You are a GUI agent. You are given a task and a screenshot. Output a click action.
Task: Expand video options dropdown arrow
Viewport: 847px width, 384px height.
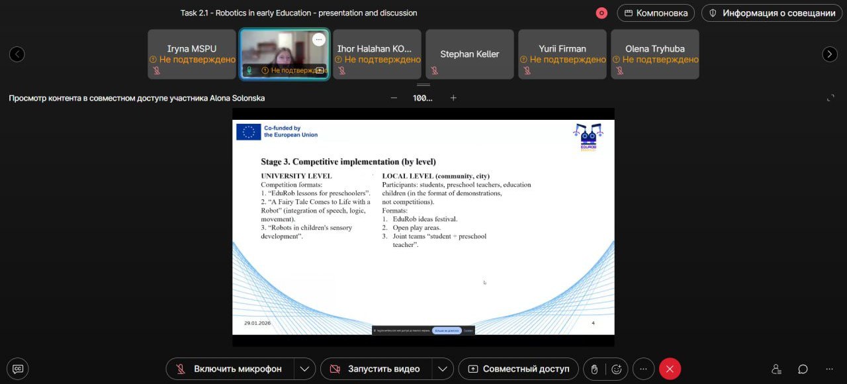tap(443, 369)
